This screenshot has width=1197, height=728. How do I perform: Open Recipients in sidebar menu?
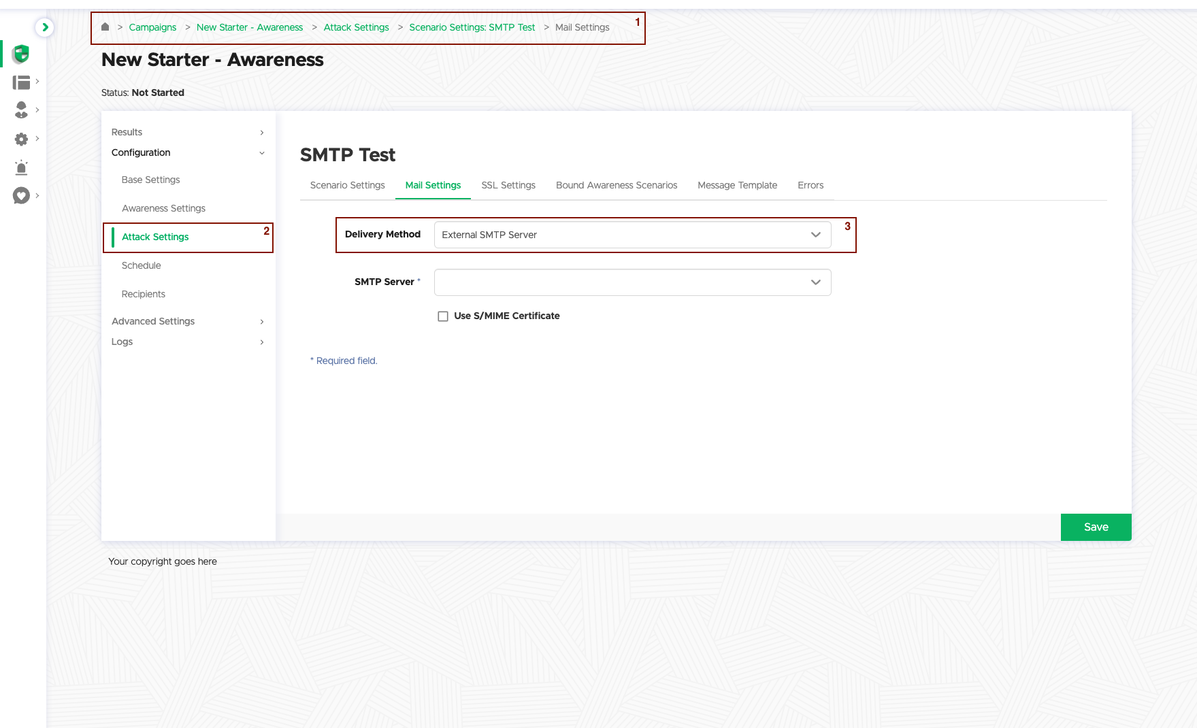143,294
